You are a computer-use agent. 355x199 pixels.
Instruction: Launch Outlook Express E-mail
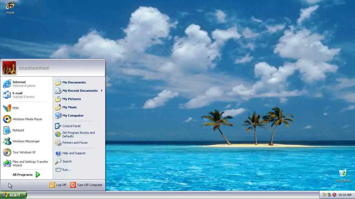pos(27,95)
